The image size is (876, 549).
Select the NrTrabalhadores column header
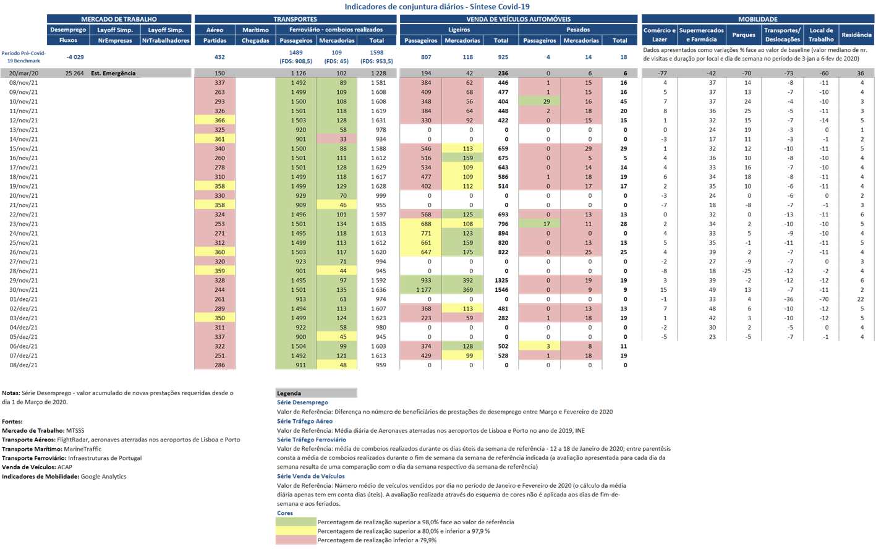tap(166, 40)
